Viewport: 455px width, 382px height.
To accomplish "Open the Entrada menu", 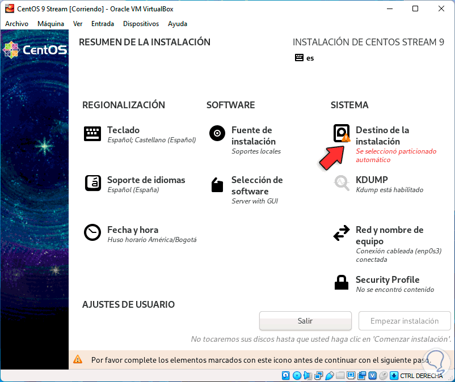I will pyautogui.click(x=103, y=24).
